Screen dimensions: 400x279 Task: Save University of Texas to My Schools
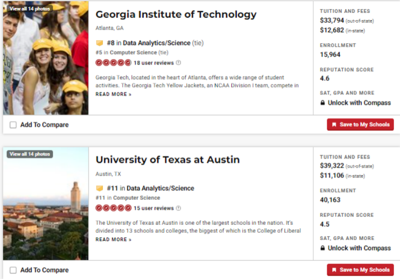coord(360,270)
